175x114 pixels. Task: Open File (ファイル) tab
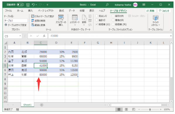pyautogui.click(x=9, y=11)
